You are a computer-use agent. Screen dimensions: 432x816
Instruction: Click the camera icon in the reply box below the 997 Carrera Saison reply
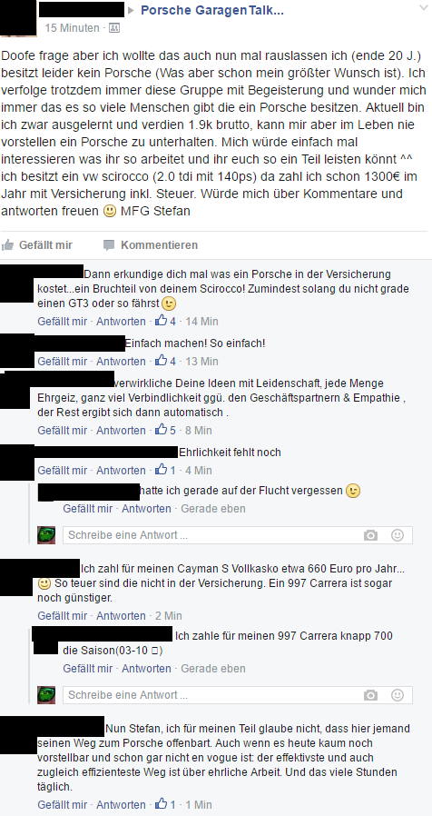coord(370,695)
